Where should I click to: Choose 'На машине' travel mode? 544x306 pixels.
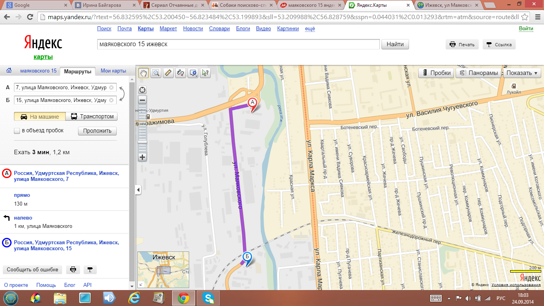click(39, 117)
